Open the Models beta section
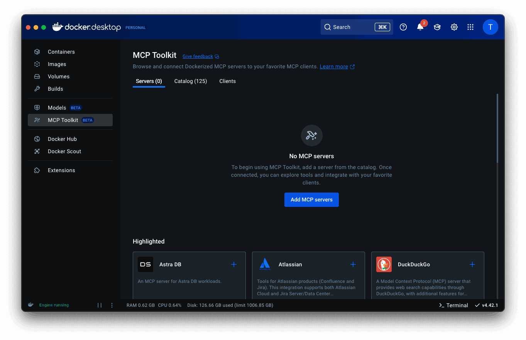The width and height of the screenshot is (526, 340). pyautogui.click(x=57, y=108)
